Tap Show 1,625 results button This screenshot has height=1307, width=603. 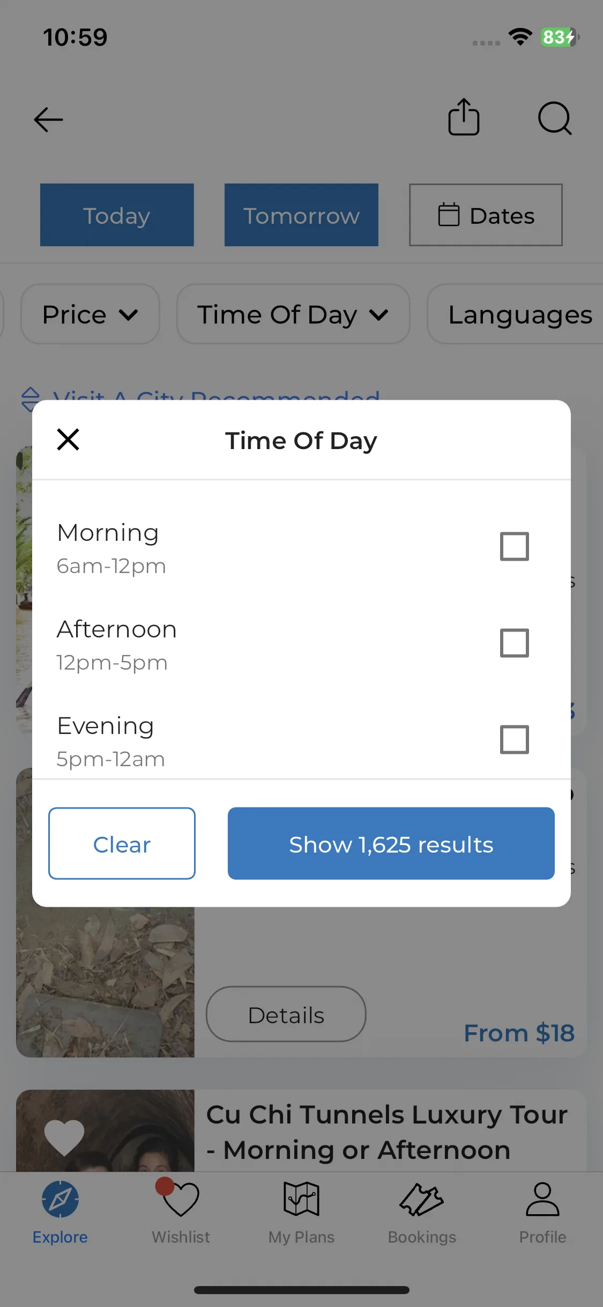click(x=391, y=843)
